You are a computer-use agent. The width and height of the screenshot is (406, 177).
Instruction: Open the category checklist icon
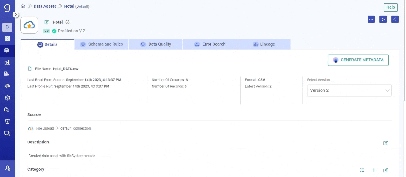362,170
